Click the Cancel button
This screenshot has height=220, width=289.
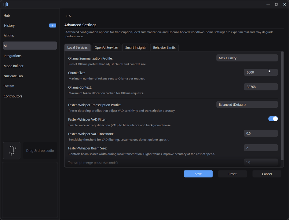(267, 174)
